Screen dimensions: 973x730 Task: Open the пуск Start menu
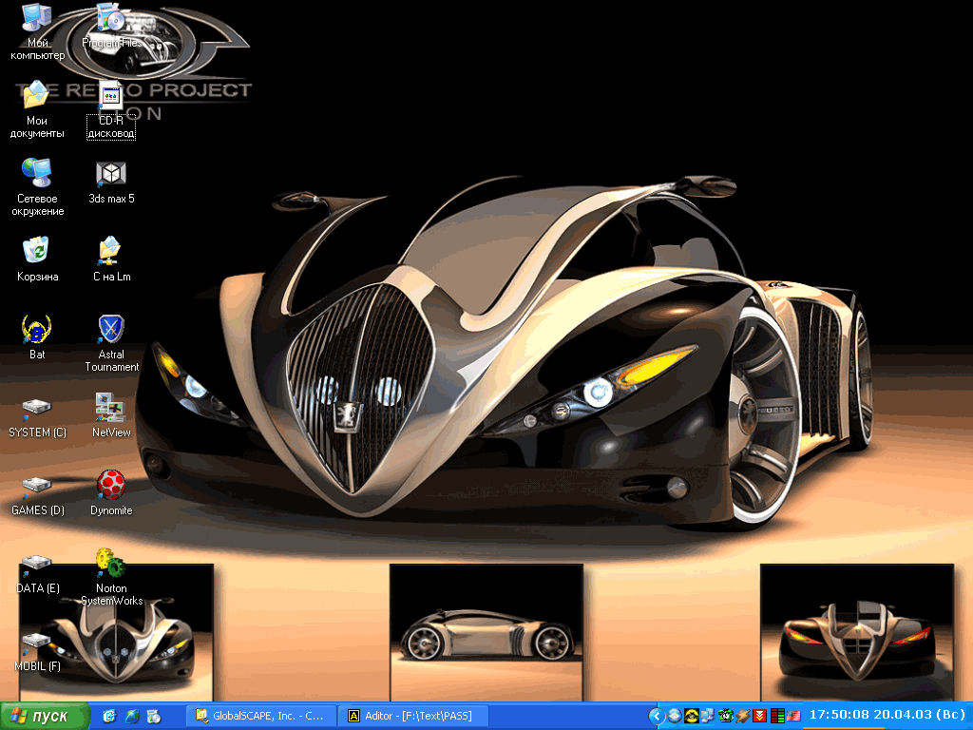point(45,717)
